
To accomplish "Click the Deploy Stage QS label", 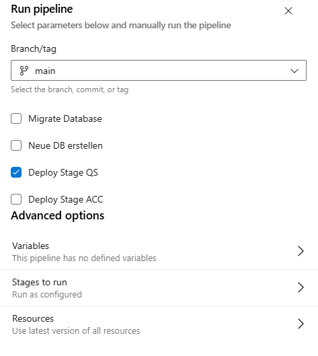I will [x=63, y=172].
